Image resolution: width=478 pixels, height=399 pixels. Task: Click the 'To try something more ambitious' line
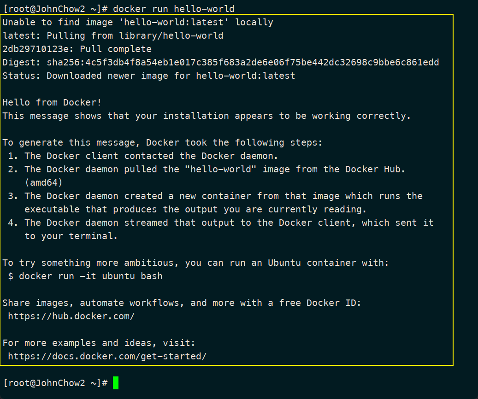(196, 263)
